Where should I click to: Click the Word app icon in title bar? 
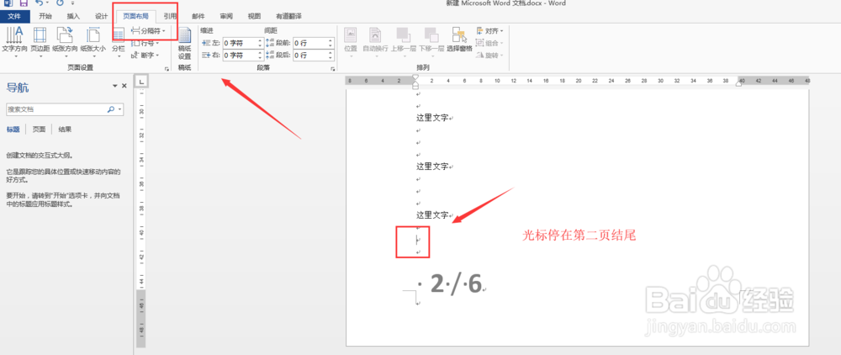point(7,3)
